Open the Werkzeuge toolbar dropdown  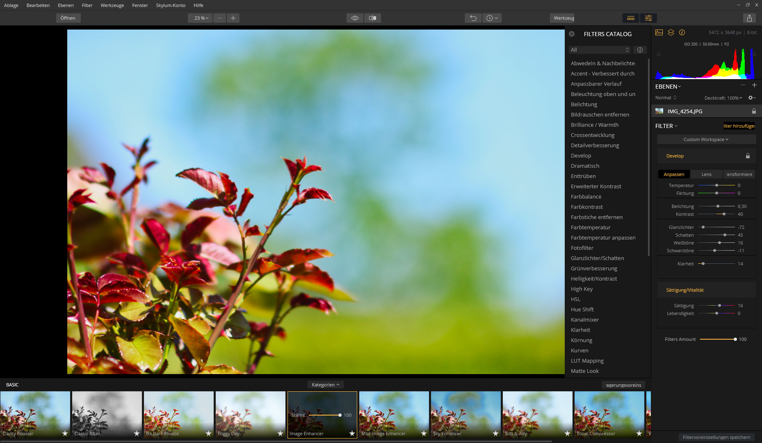tap(562, 18)
